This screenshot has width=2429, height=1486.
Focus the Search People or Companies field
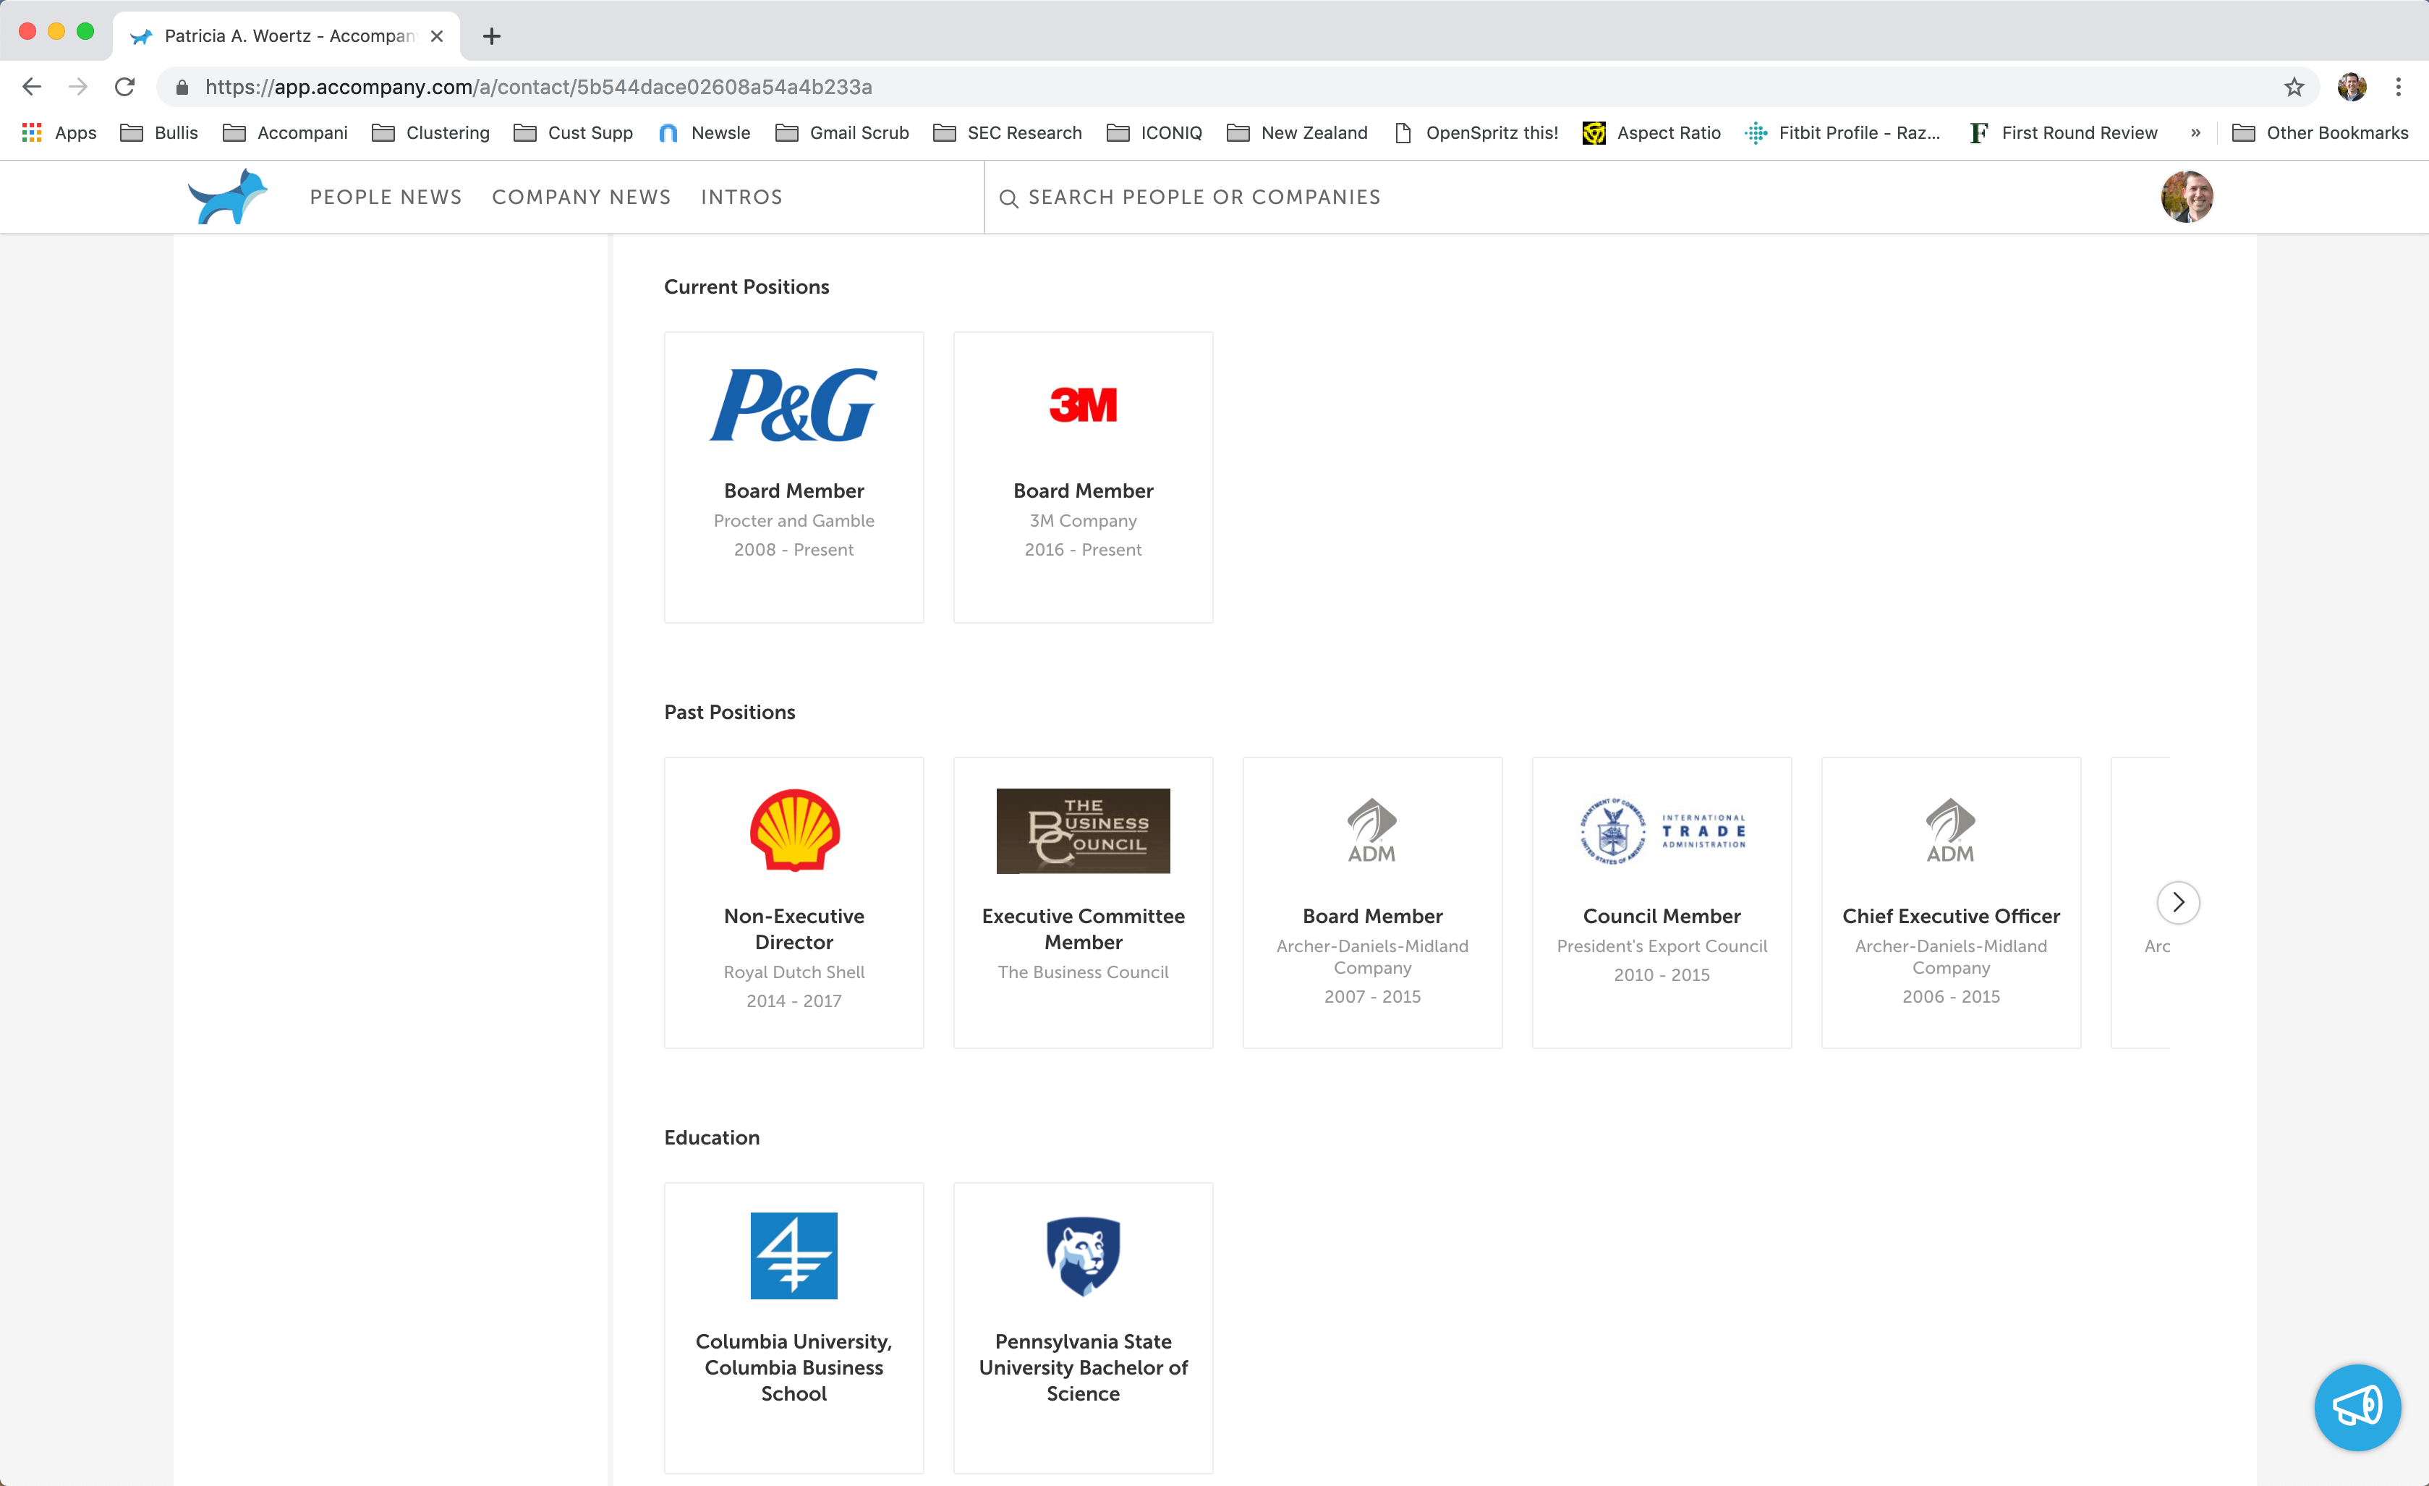[1203, 198]
